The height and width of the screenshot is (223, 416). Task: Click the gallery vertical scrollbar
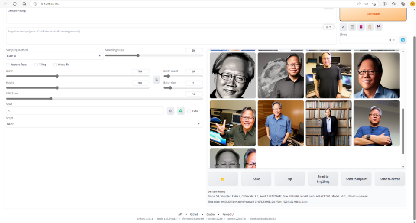pos(403,131)
